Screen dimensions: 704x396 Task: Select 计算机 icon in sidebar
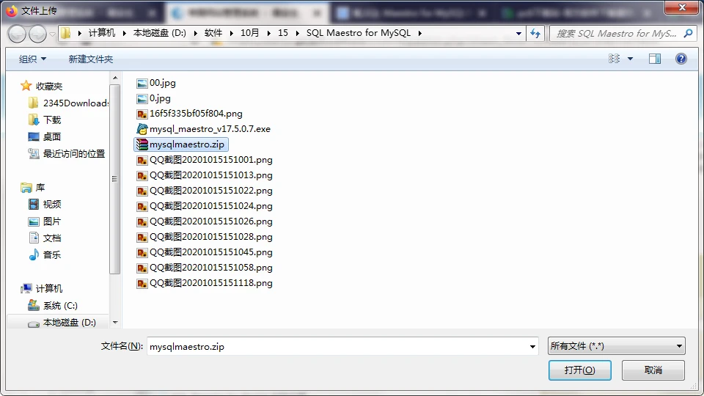click(x=26, y=288)
